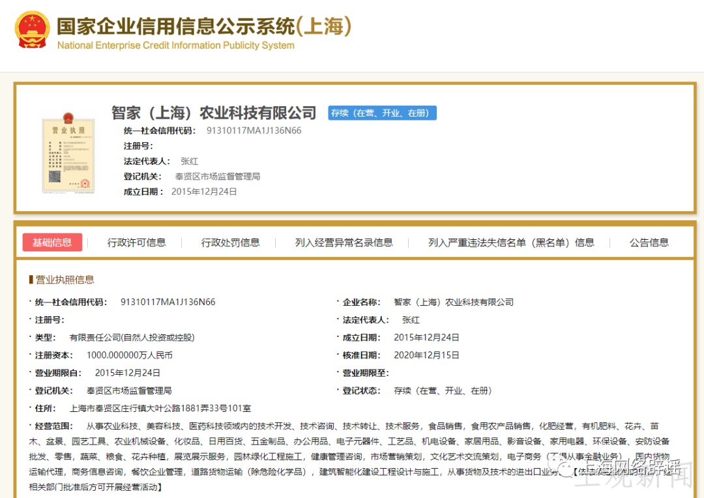This screenshot has width=704, height=498.
Task: Click the site title 国家企业信用信息公示系统
Action: [175, 26]
